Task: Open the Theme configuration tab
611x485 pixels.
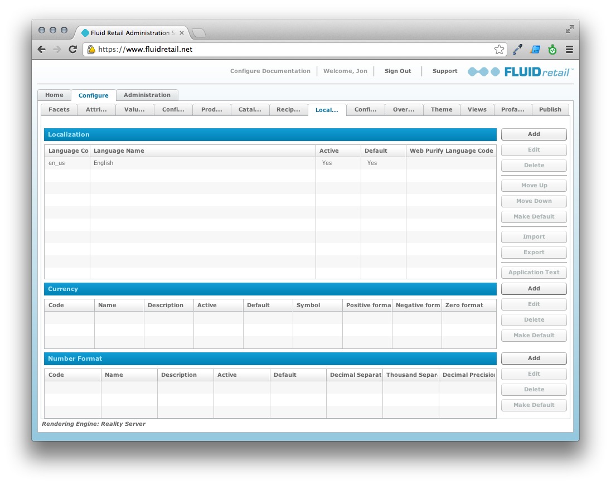Action: point(441,109)
